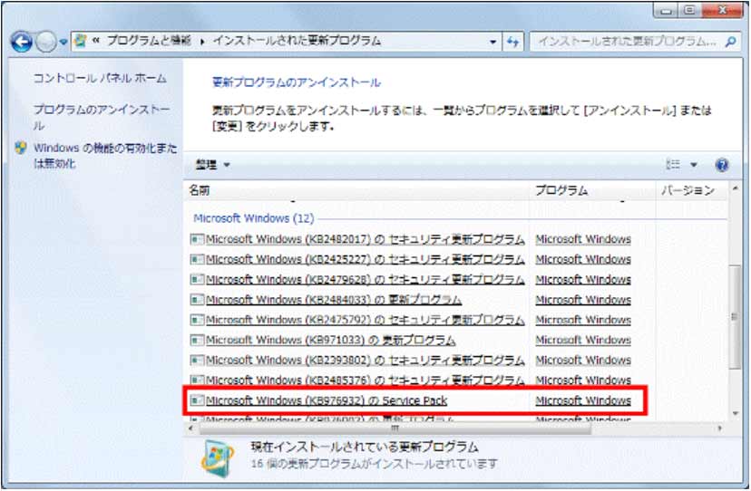Click プログラムと機能 breadcrumb in address bar

coord(149,41)
